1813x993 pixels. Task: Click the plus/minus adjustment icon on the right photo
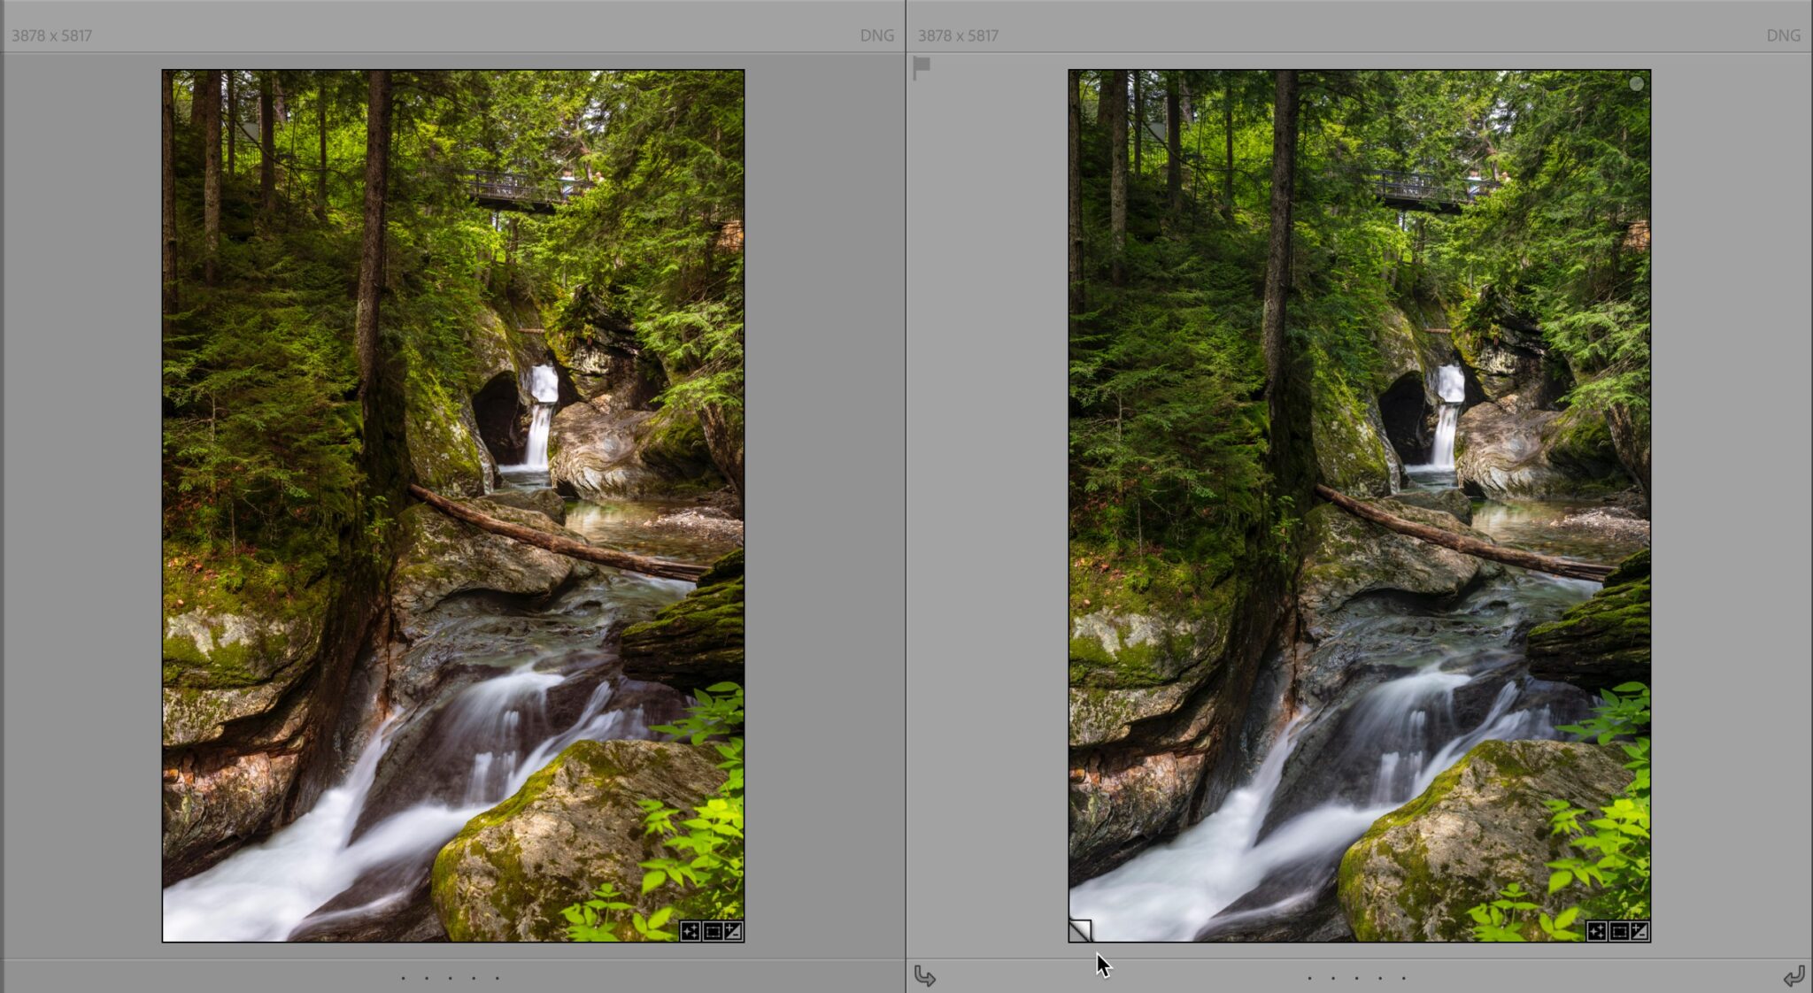(x=1639, y=931)
